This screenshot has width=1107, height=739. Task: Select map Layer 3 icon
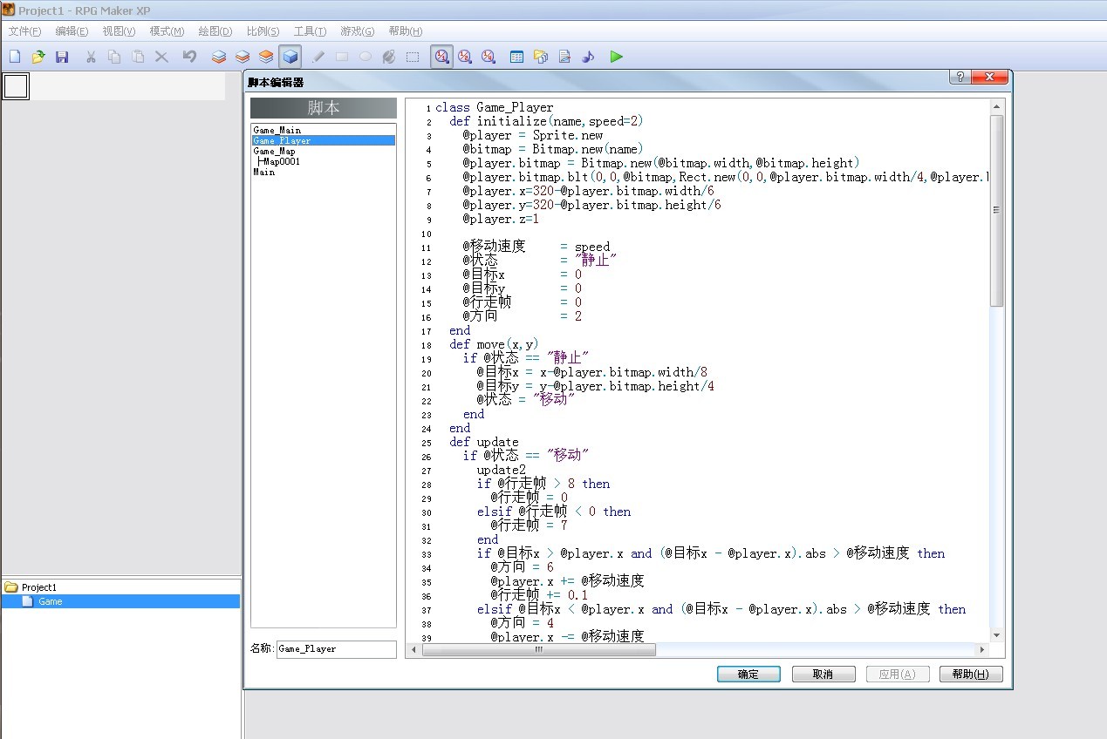point(266,57)
